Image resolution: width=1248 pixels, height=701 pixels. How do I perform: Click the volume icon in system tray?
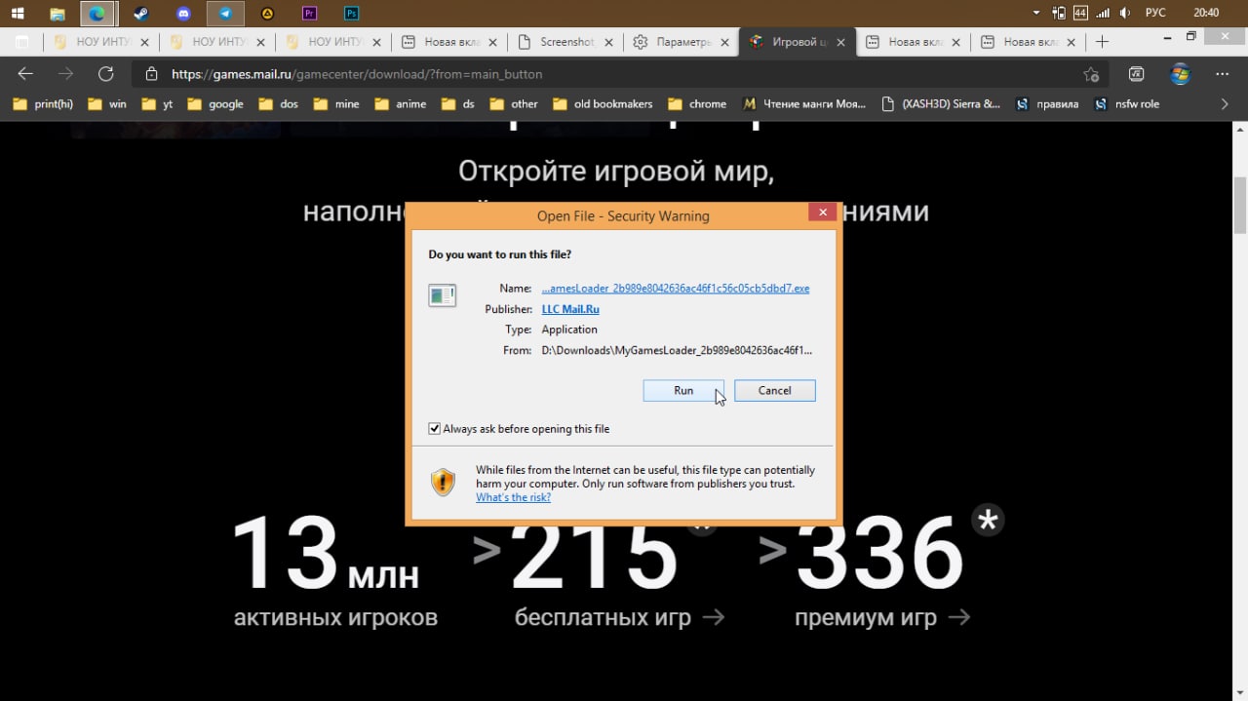1126,13
